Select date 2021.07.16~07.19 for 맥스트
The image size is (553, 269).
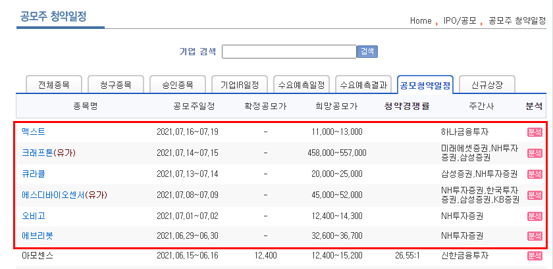[x=187, y=132]
